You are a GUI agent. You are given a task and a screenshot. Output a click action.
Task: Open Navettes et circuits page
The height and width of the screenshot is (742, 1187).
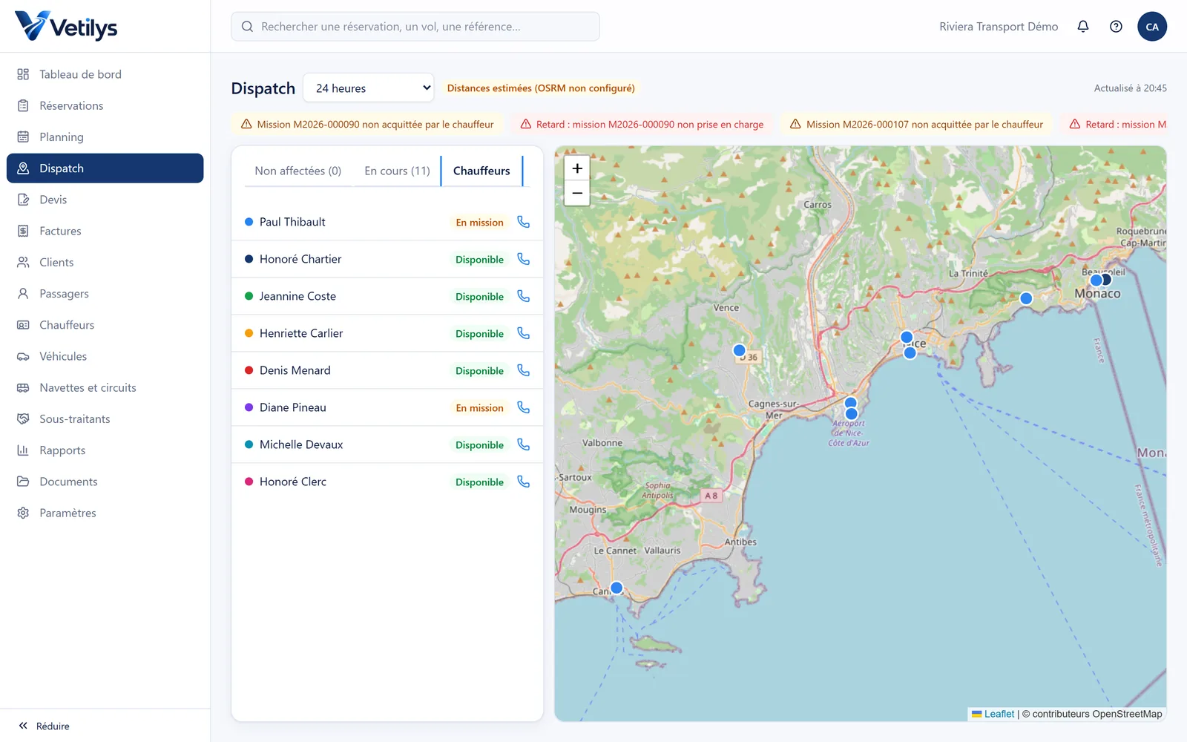pos(105,387)
